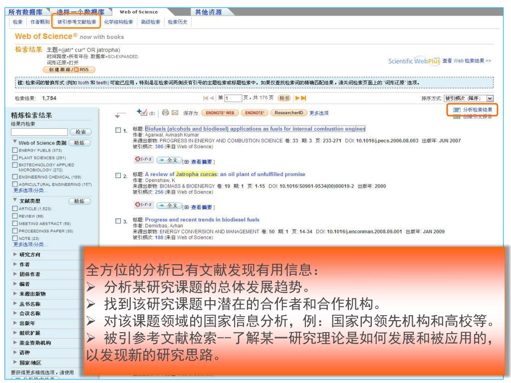Click the sort arrow icon above results
The width and height of the screenshot is (511, 383).
point(120,115)
